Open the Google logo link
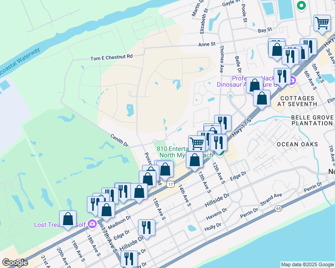This screenshot has width=335, height=268. tap(15, 263)
